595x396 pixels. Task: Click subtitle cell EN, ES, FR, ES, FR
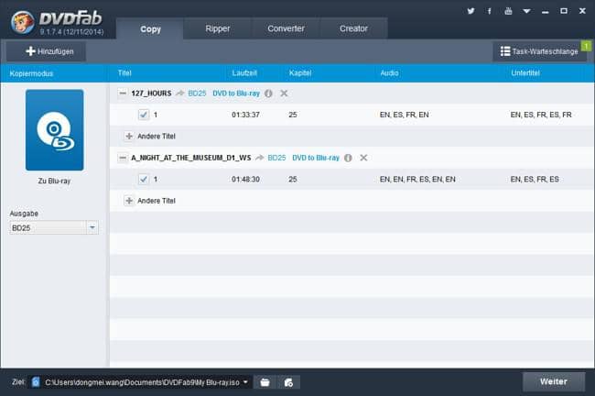pos(541,115)
